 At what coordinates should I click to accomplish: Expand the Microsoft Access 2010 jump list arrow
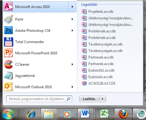[x=72, y=7]
